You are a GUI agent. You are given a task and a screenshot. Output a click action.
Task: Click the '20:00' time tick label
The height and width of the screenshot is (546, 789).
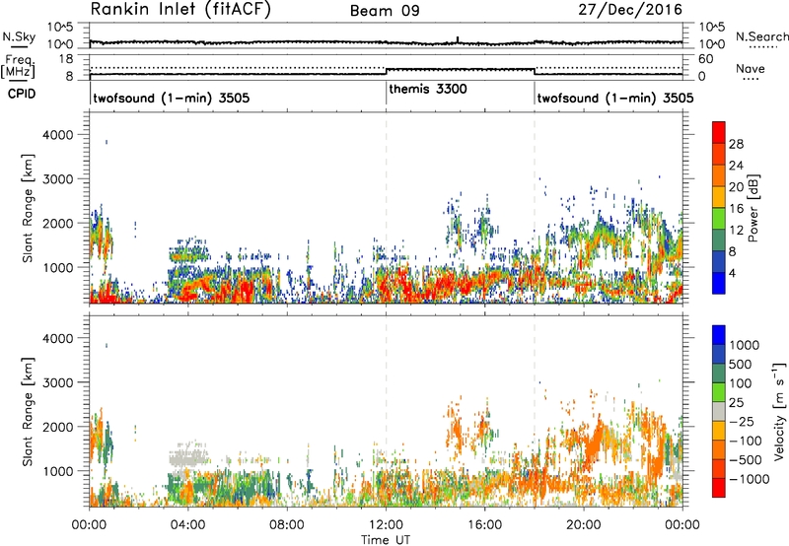point(584,525)
